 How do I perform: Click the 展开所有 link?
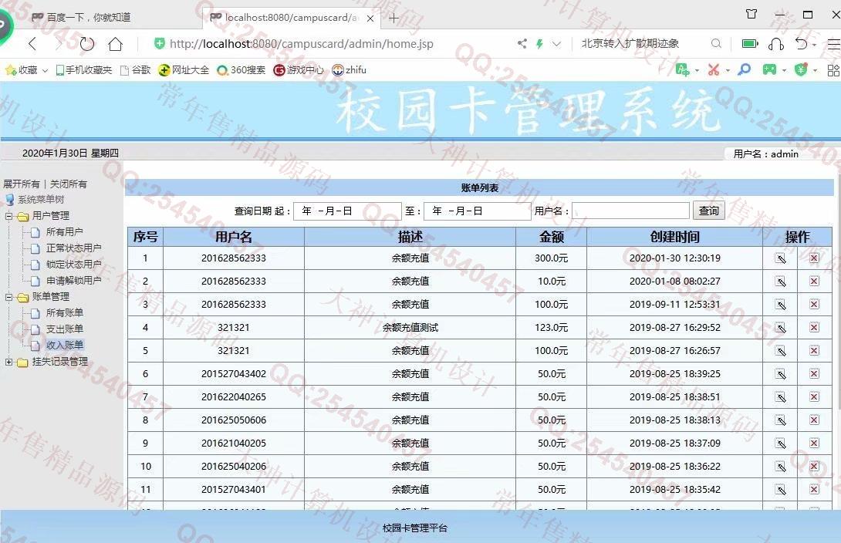point(21,184)
